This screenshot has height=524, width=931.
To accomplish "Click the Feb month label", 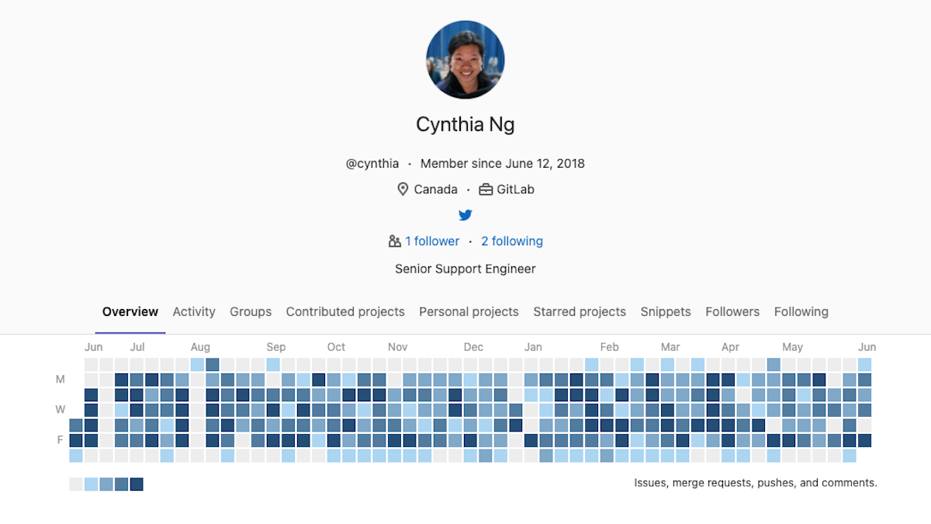I will click(610, 347).
